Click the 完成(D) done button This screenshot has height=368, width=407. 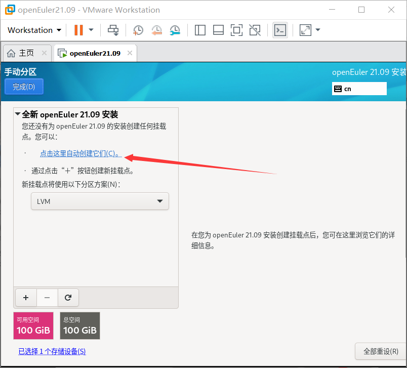click(x=24, y=87)
